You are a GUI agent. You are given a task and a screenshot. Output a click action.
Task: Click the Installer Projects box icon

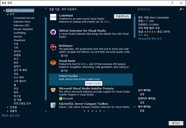coord(53,90)
